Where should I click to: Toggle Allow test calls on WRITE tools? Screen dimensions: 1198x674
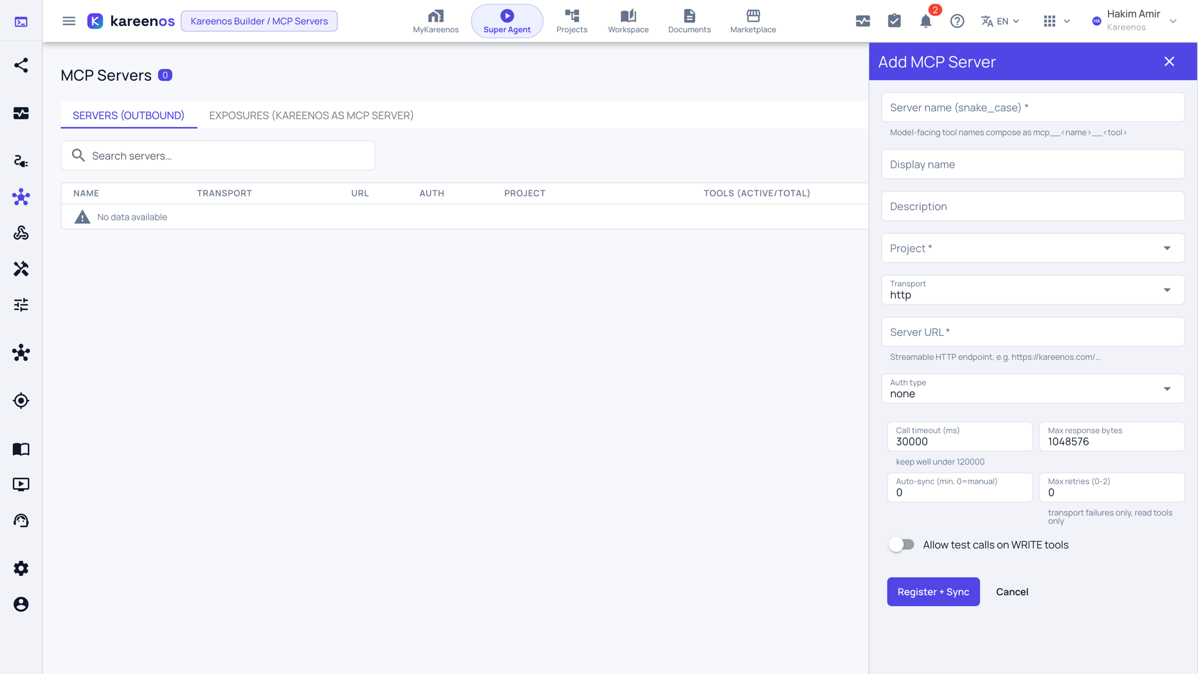(x=901, y=545)
